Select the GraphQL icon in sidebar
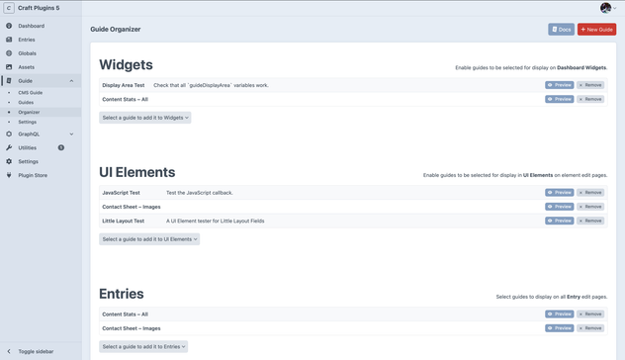The width and height of the screenshot is (625, 360). click(9, 134)
